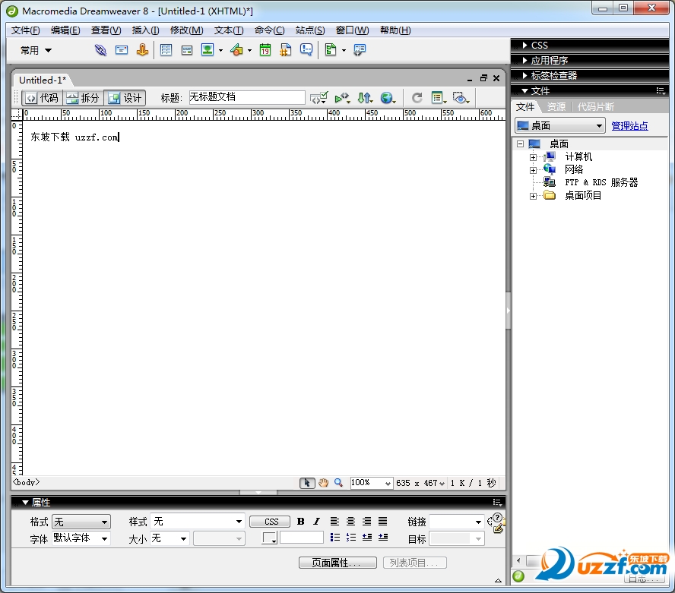Click the 页面属性 button
This screenshot has width=675, height=593.
point(337,563)
